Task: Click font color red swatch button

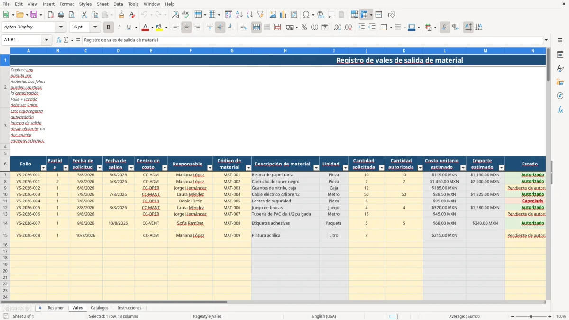Action: (x=146, y=27)
